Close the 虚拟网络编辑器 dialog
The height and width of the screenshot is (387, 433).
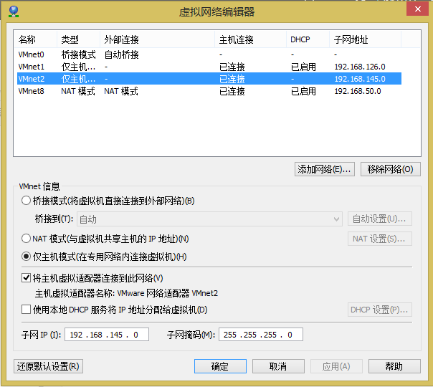[x=417, y=9]
